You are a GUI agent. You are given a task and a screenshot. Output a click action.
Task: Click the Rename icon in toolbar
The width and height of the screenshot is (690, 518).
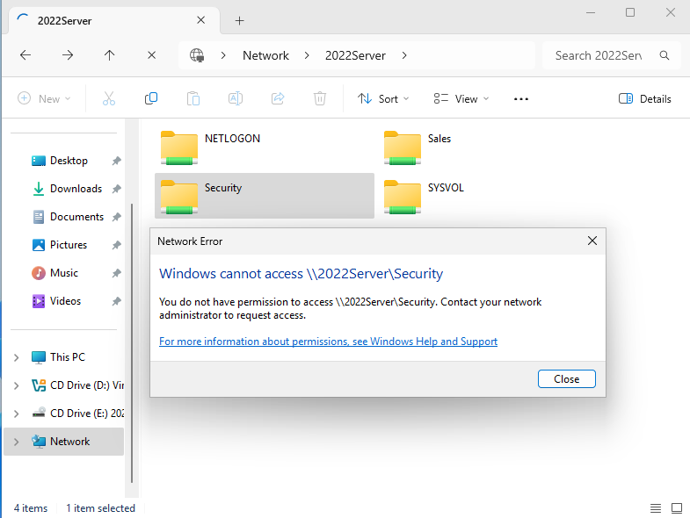point(236,98)
